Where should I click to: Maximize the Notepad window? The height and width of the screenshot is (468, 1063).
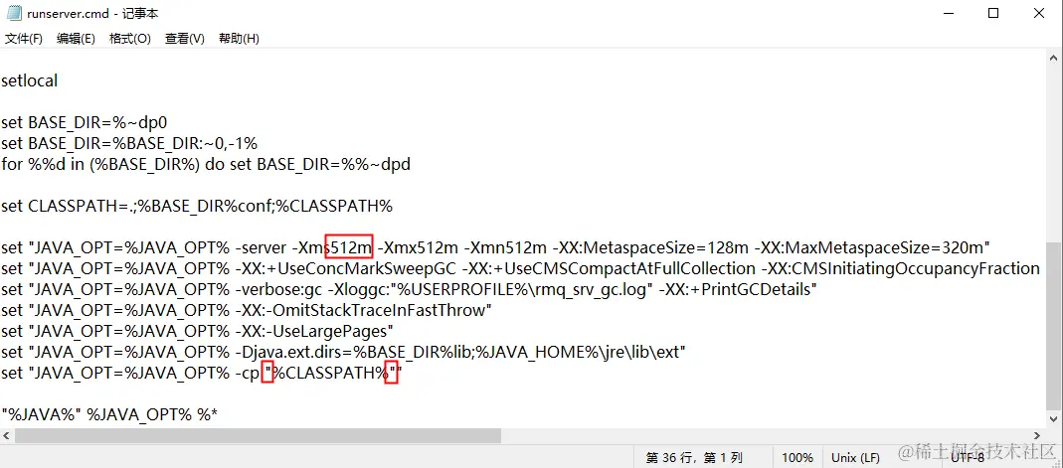pos(993,14)
